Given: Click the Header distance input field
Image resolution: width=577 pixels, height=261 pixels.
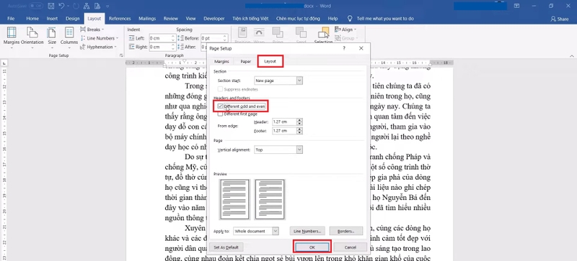Looking at the screenshot, I should point(284,122).
